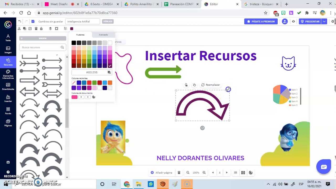
Task: Click the Reemplazar button
Action: [x=211, y=85]
